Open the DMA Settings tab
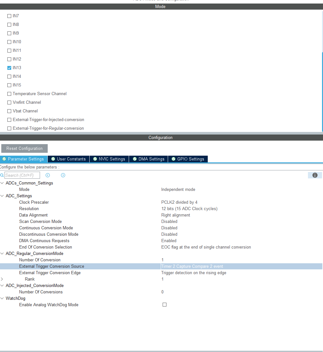Viewport: 323px width, 352px height. [x=149, y=159]
